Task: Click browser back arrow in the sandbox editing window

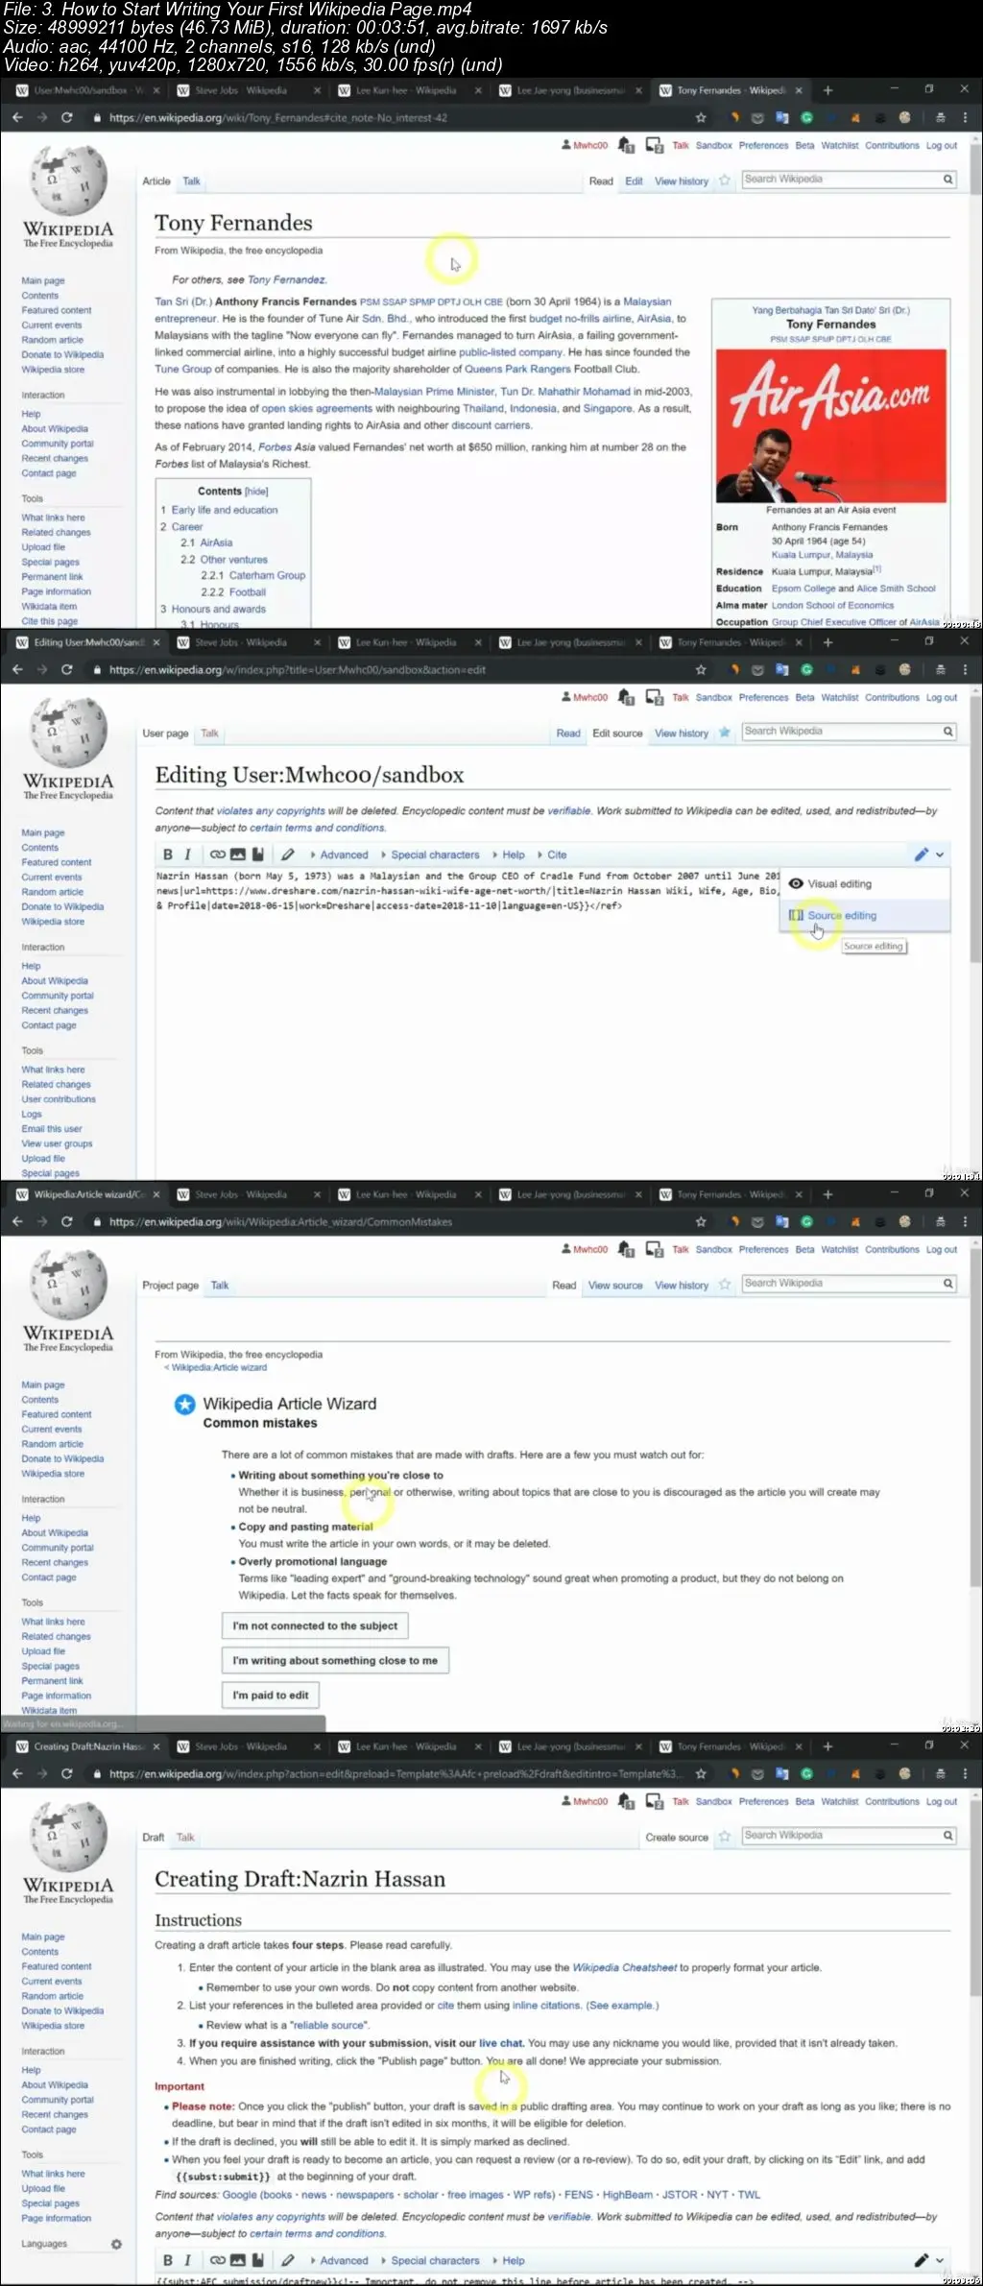Action: coord(17,669)
